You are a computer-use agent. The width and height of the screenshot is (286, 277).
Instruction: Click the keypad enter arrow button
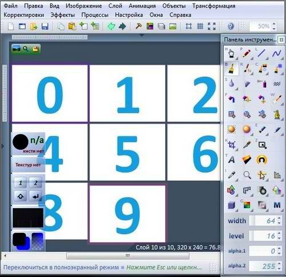[x=35, y=196]
